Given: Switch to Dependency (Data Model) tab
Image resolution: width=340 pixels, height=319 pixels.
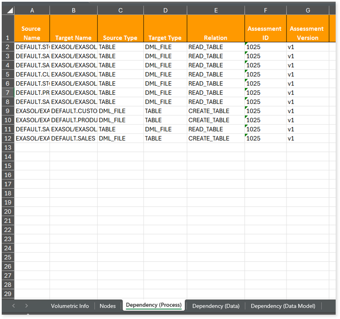Looking at the screenshot, I should [283, 306].
